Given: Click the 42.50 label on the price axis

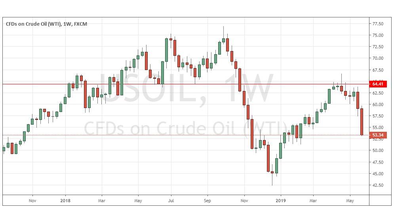Looking at the screenshot, I should [x=378, y=185].
